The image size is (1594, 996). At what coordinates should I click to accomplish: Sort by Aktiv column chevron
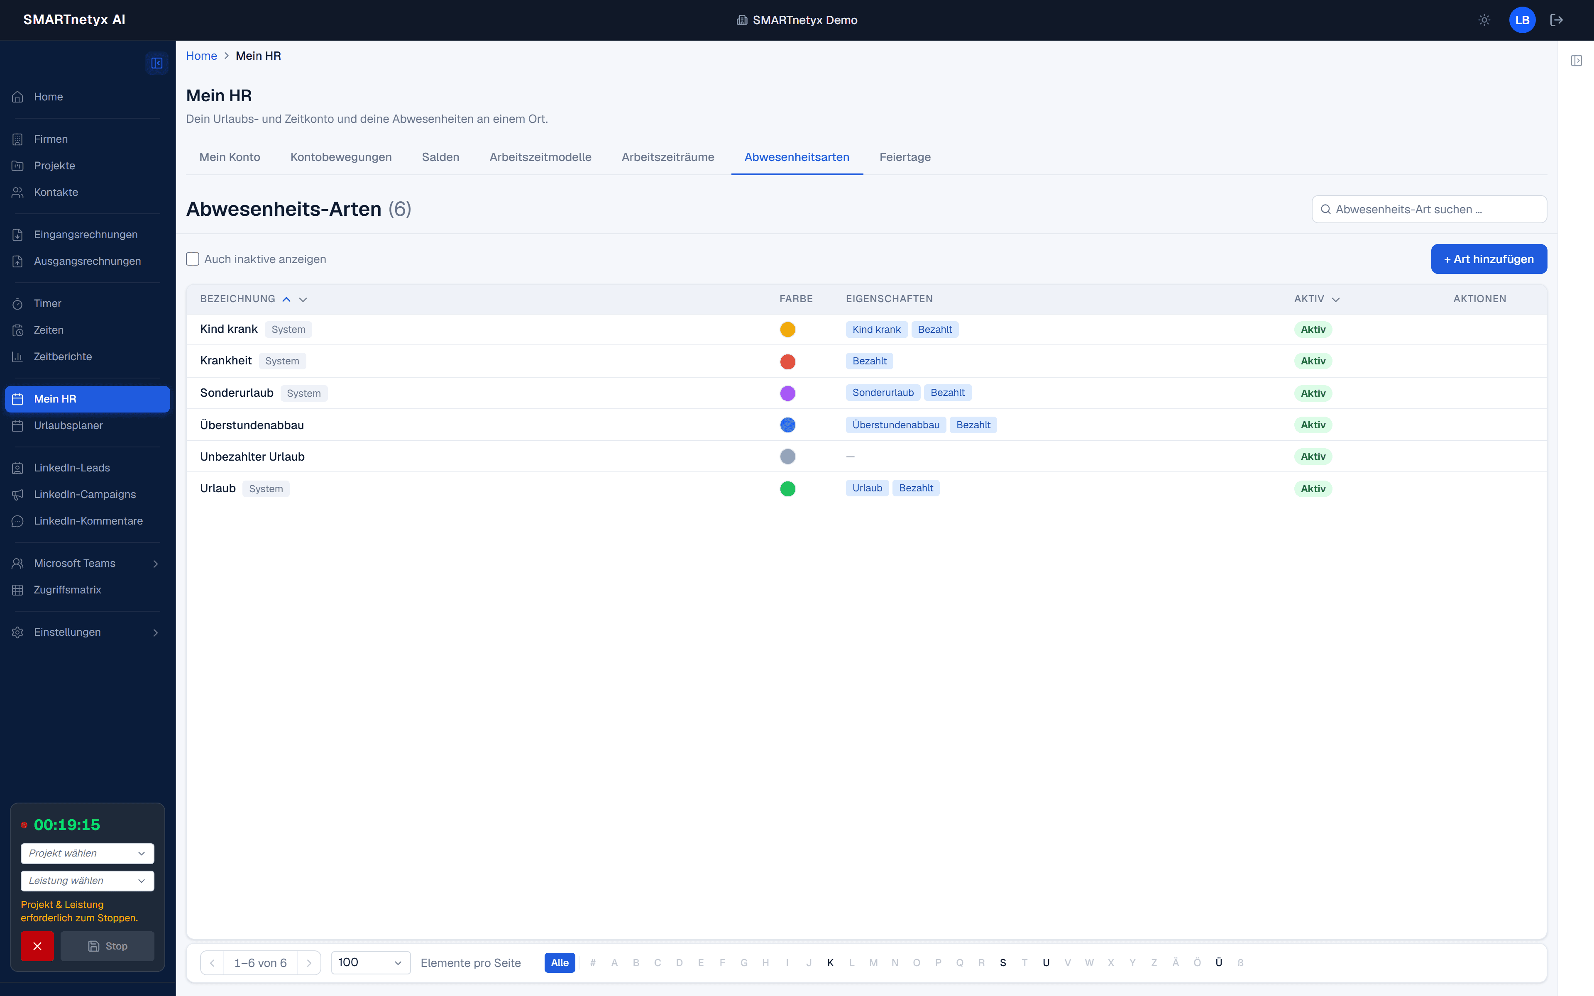(1336, 299)
